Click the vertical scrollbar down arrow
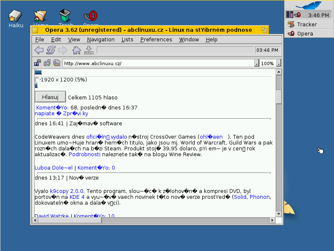The width and height of the screenshot is (334, 251). point(279,214)
